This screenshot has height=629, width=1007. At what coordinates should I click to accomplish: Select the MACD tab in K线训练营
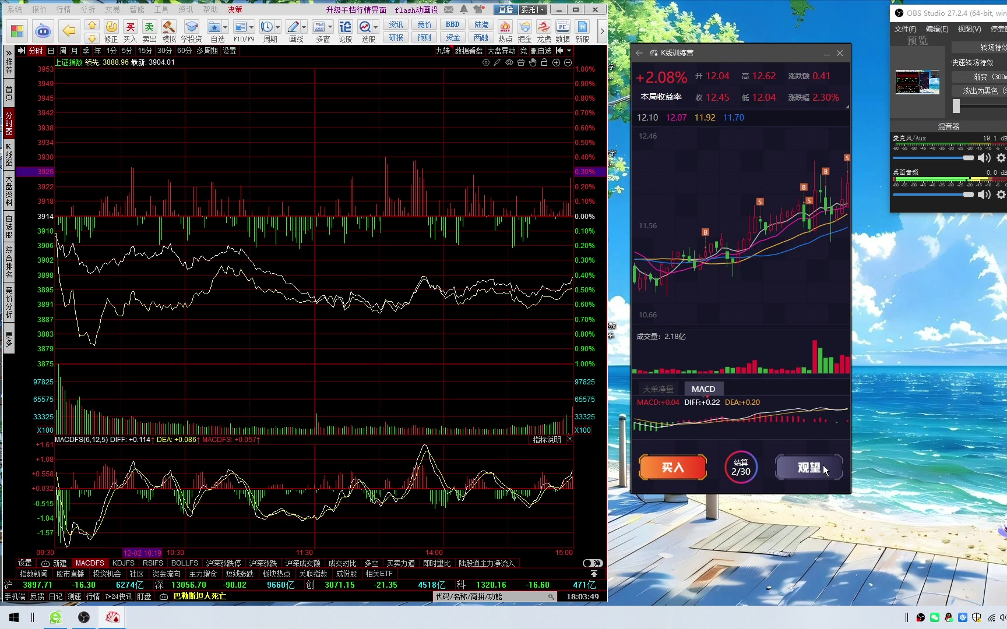pos(703,389)
